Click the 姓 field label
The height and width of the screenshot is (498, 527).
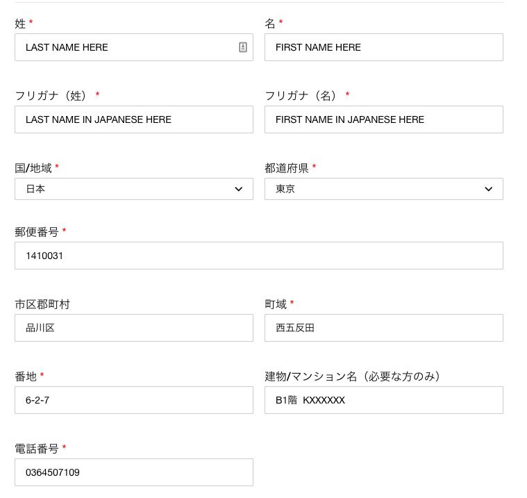click(x=20, y=24)
